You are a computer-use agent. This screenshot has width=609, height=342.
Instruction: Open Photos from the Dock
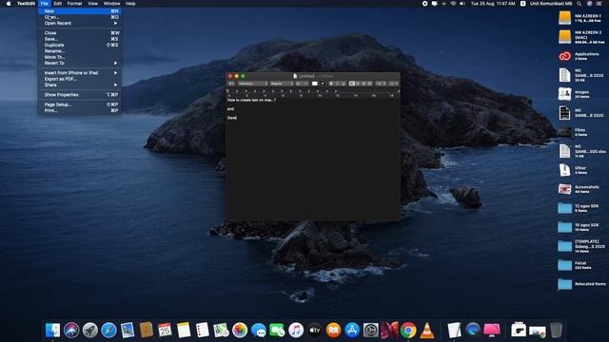pyautogui.click(x=240, y=330)
